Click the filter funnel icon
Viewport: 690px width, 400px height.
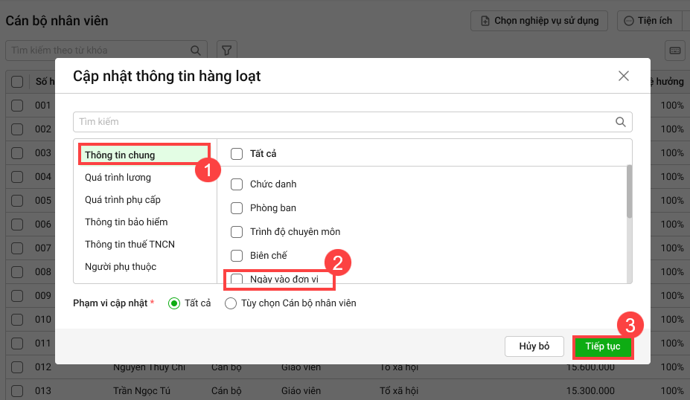[227, 51]
